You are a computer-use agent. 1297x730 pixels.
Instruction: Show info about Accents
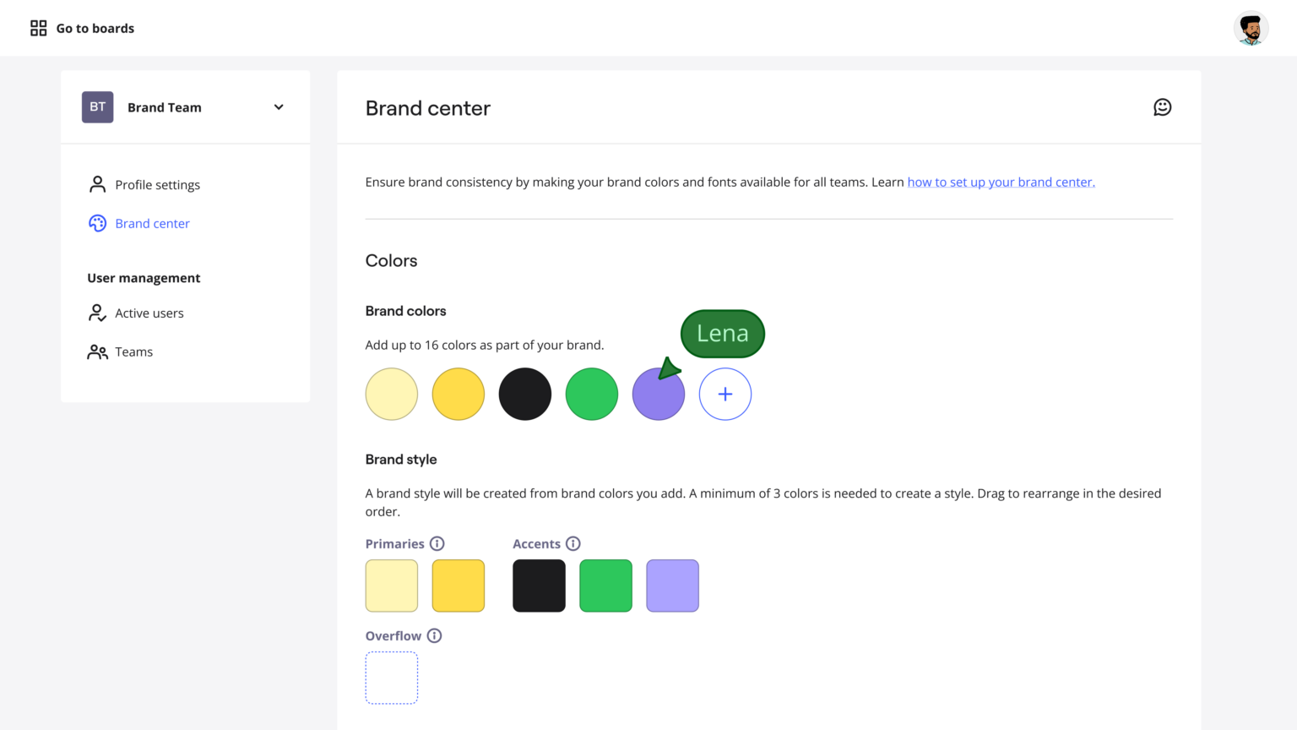point(573,544)
